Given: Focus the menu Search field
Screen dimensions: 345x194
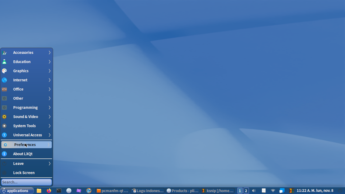Looking at the screenshot, I should (26, 182).
